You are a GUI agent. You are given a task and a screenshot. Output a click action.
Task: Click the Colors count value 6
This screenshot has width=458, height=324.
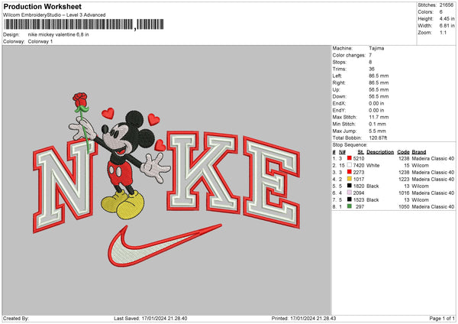tap(440, 12)
